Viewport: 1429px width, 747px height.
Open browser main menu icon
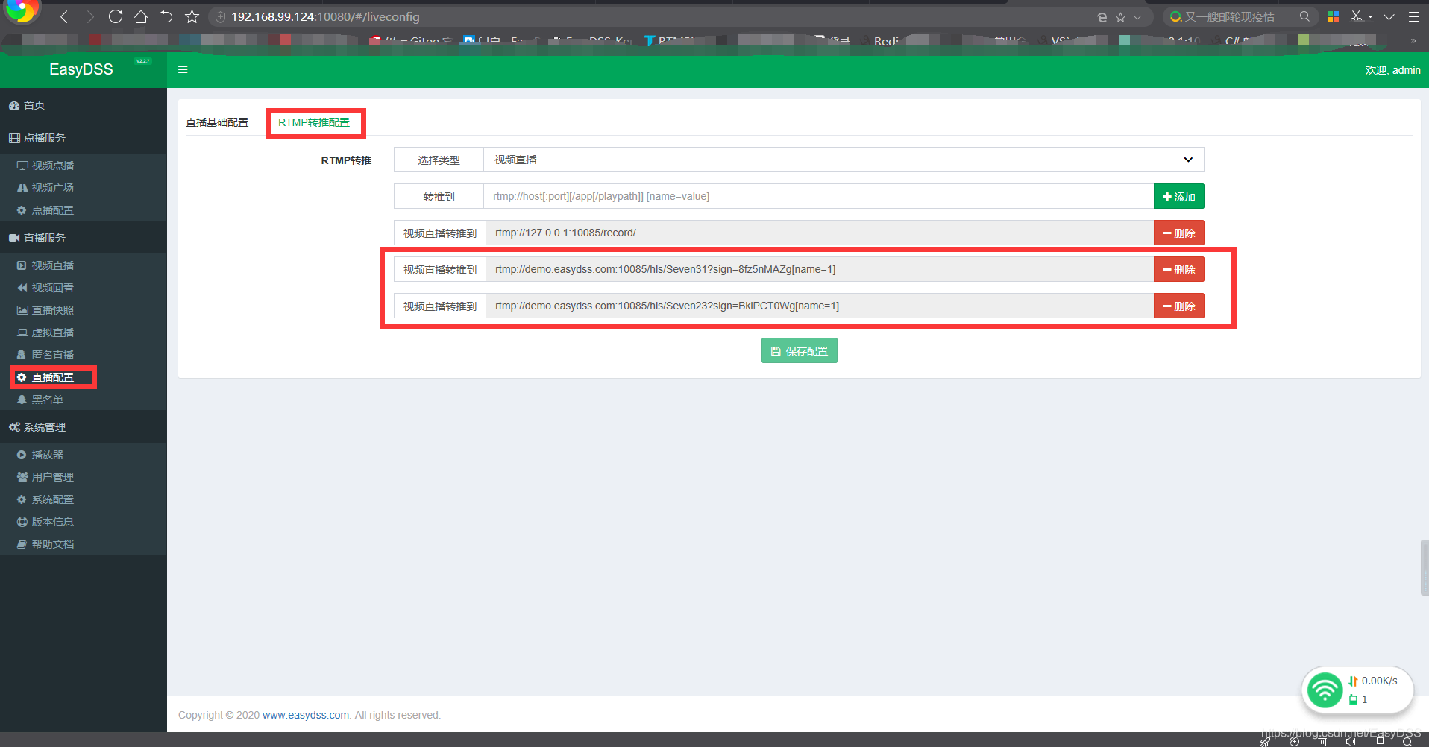[1413, 16]
